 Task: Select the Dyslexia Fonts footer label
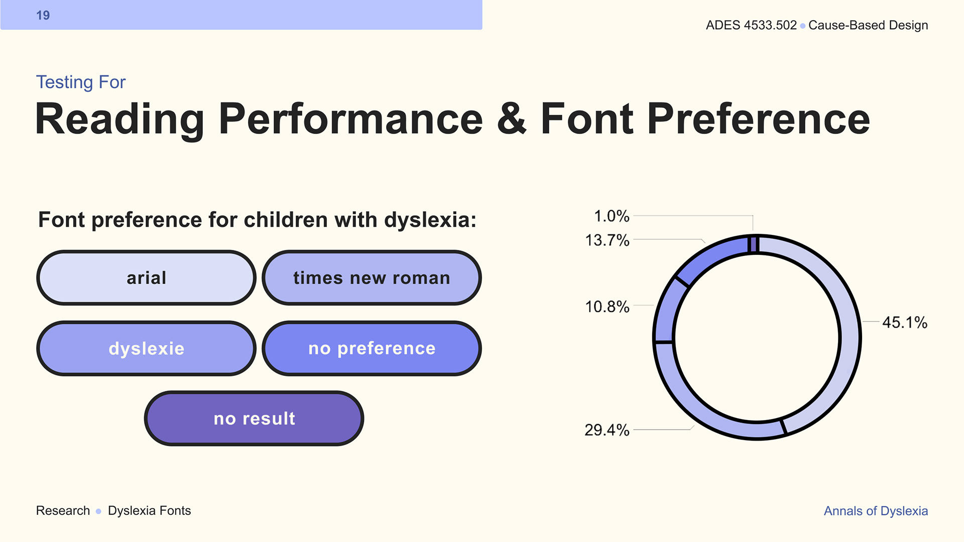coord(149,511)
